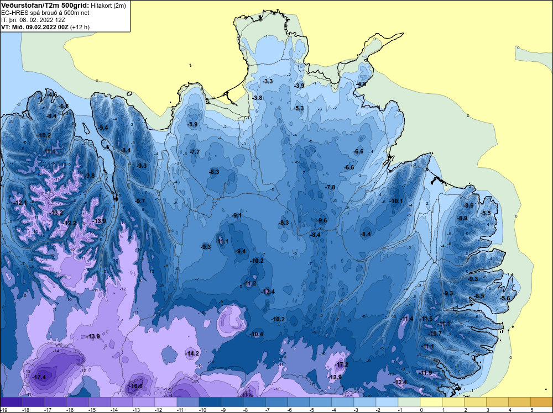The height and width of the screenshot is (413, 553).
Task: Click the -11.4 temperature value
Action: (x=406, y=319)
